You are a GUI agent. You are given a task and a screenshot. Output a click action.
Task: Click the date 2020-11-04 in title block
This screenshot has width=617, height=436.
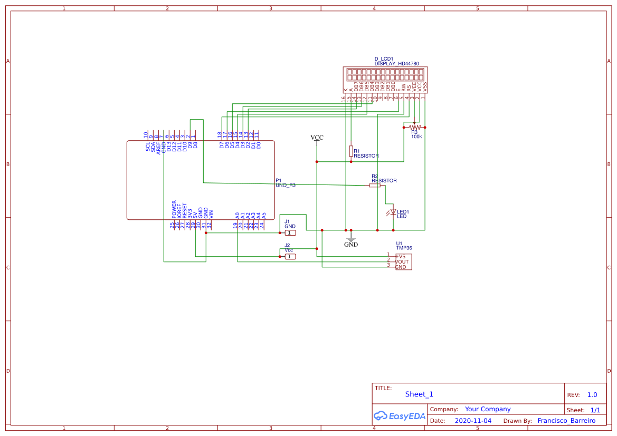(472, 420)
